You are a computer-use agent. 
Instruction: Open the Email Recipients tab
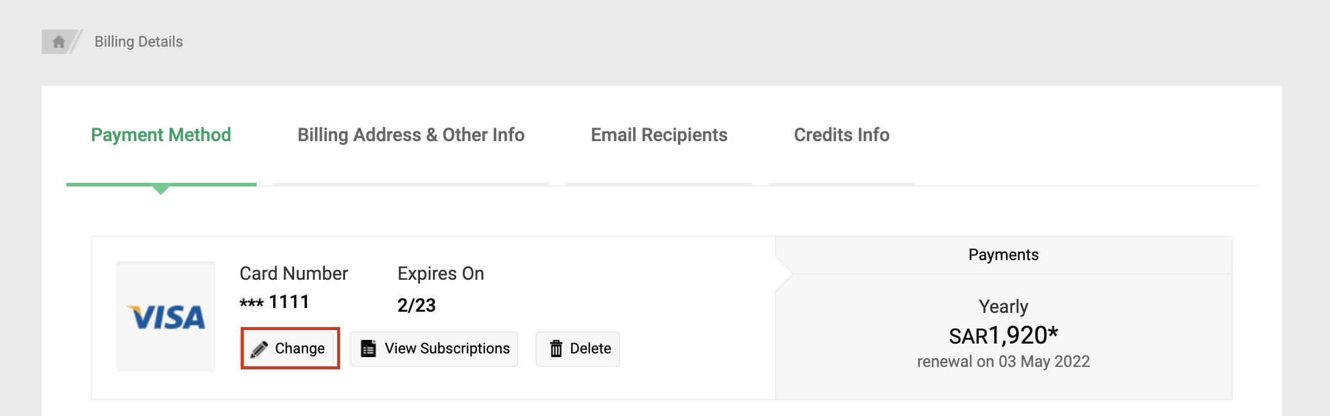click(x=659, y=135)
